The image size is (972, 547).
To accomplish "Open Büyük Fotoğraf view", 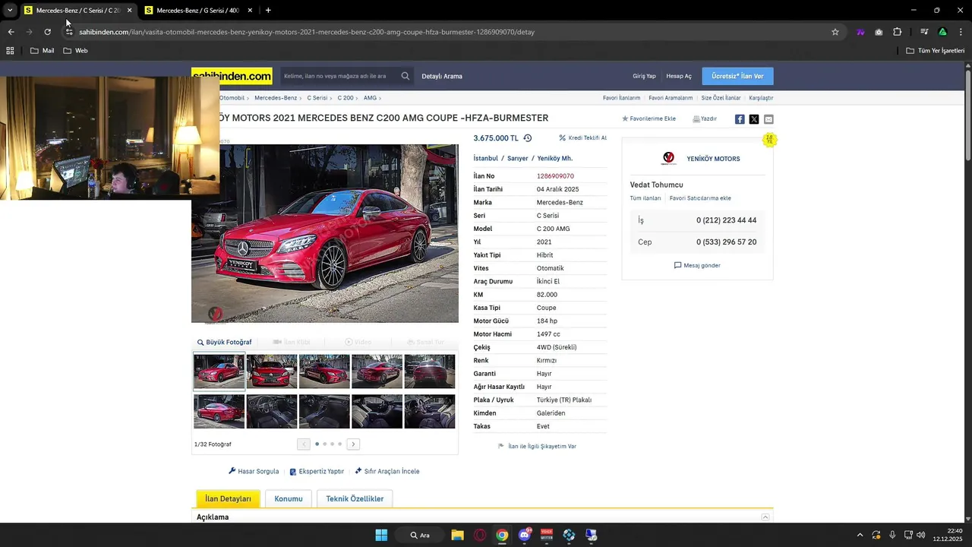I will click(224, 343).
